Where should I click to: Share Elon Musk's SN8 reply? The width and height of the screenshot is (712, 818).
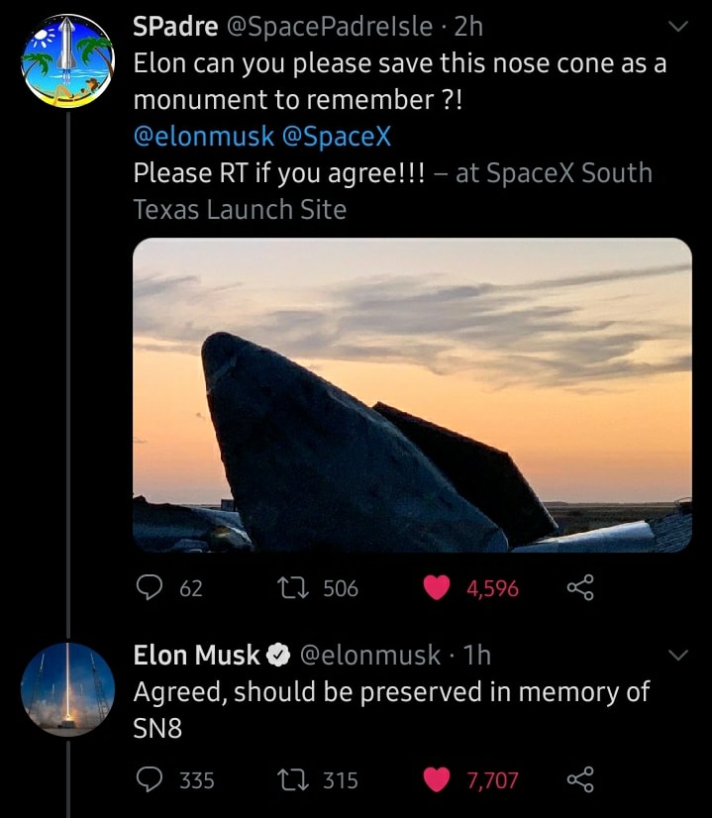580,780
